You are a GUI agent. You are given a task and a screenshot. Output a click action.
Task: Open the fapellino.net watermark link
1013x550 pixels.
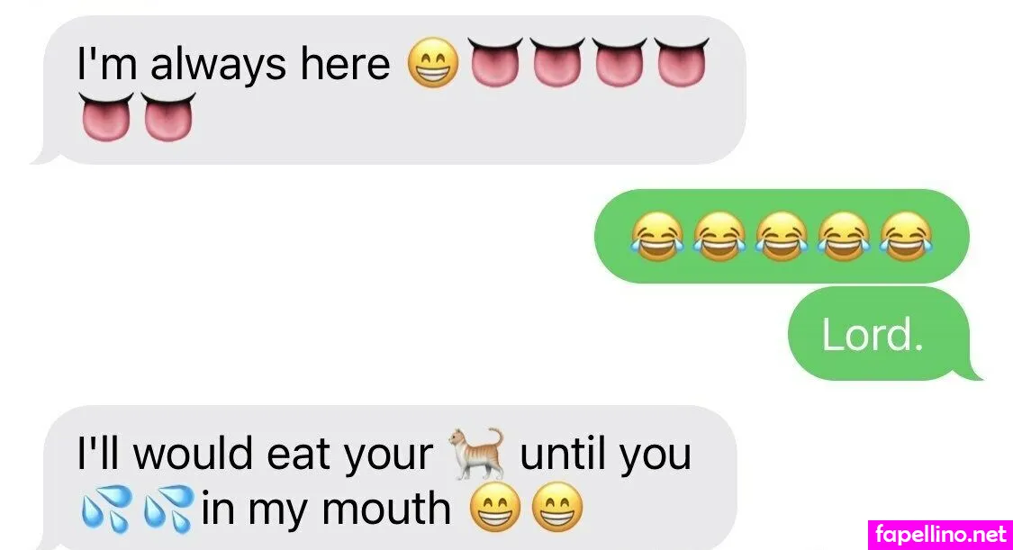(940, 535)
